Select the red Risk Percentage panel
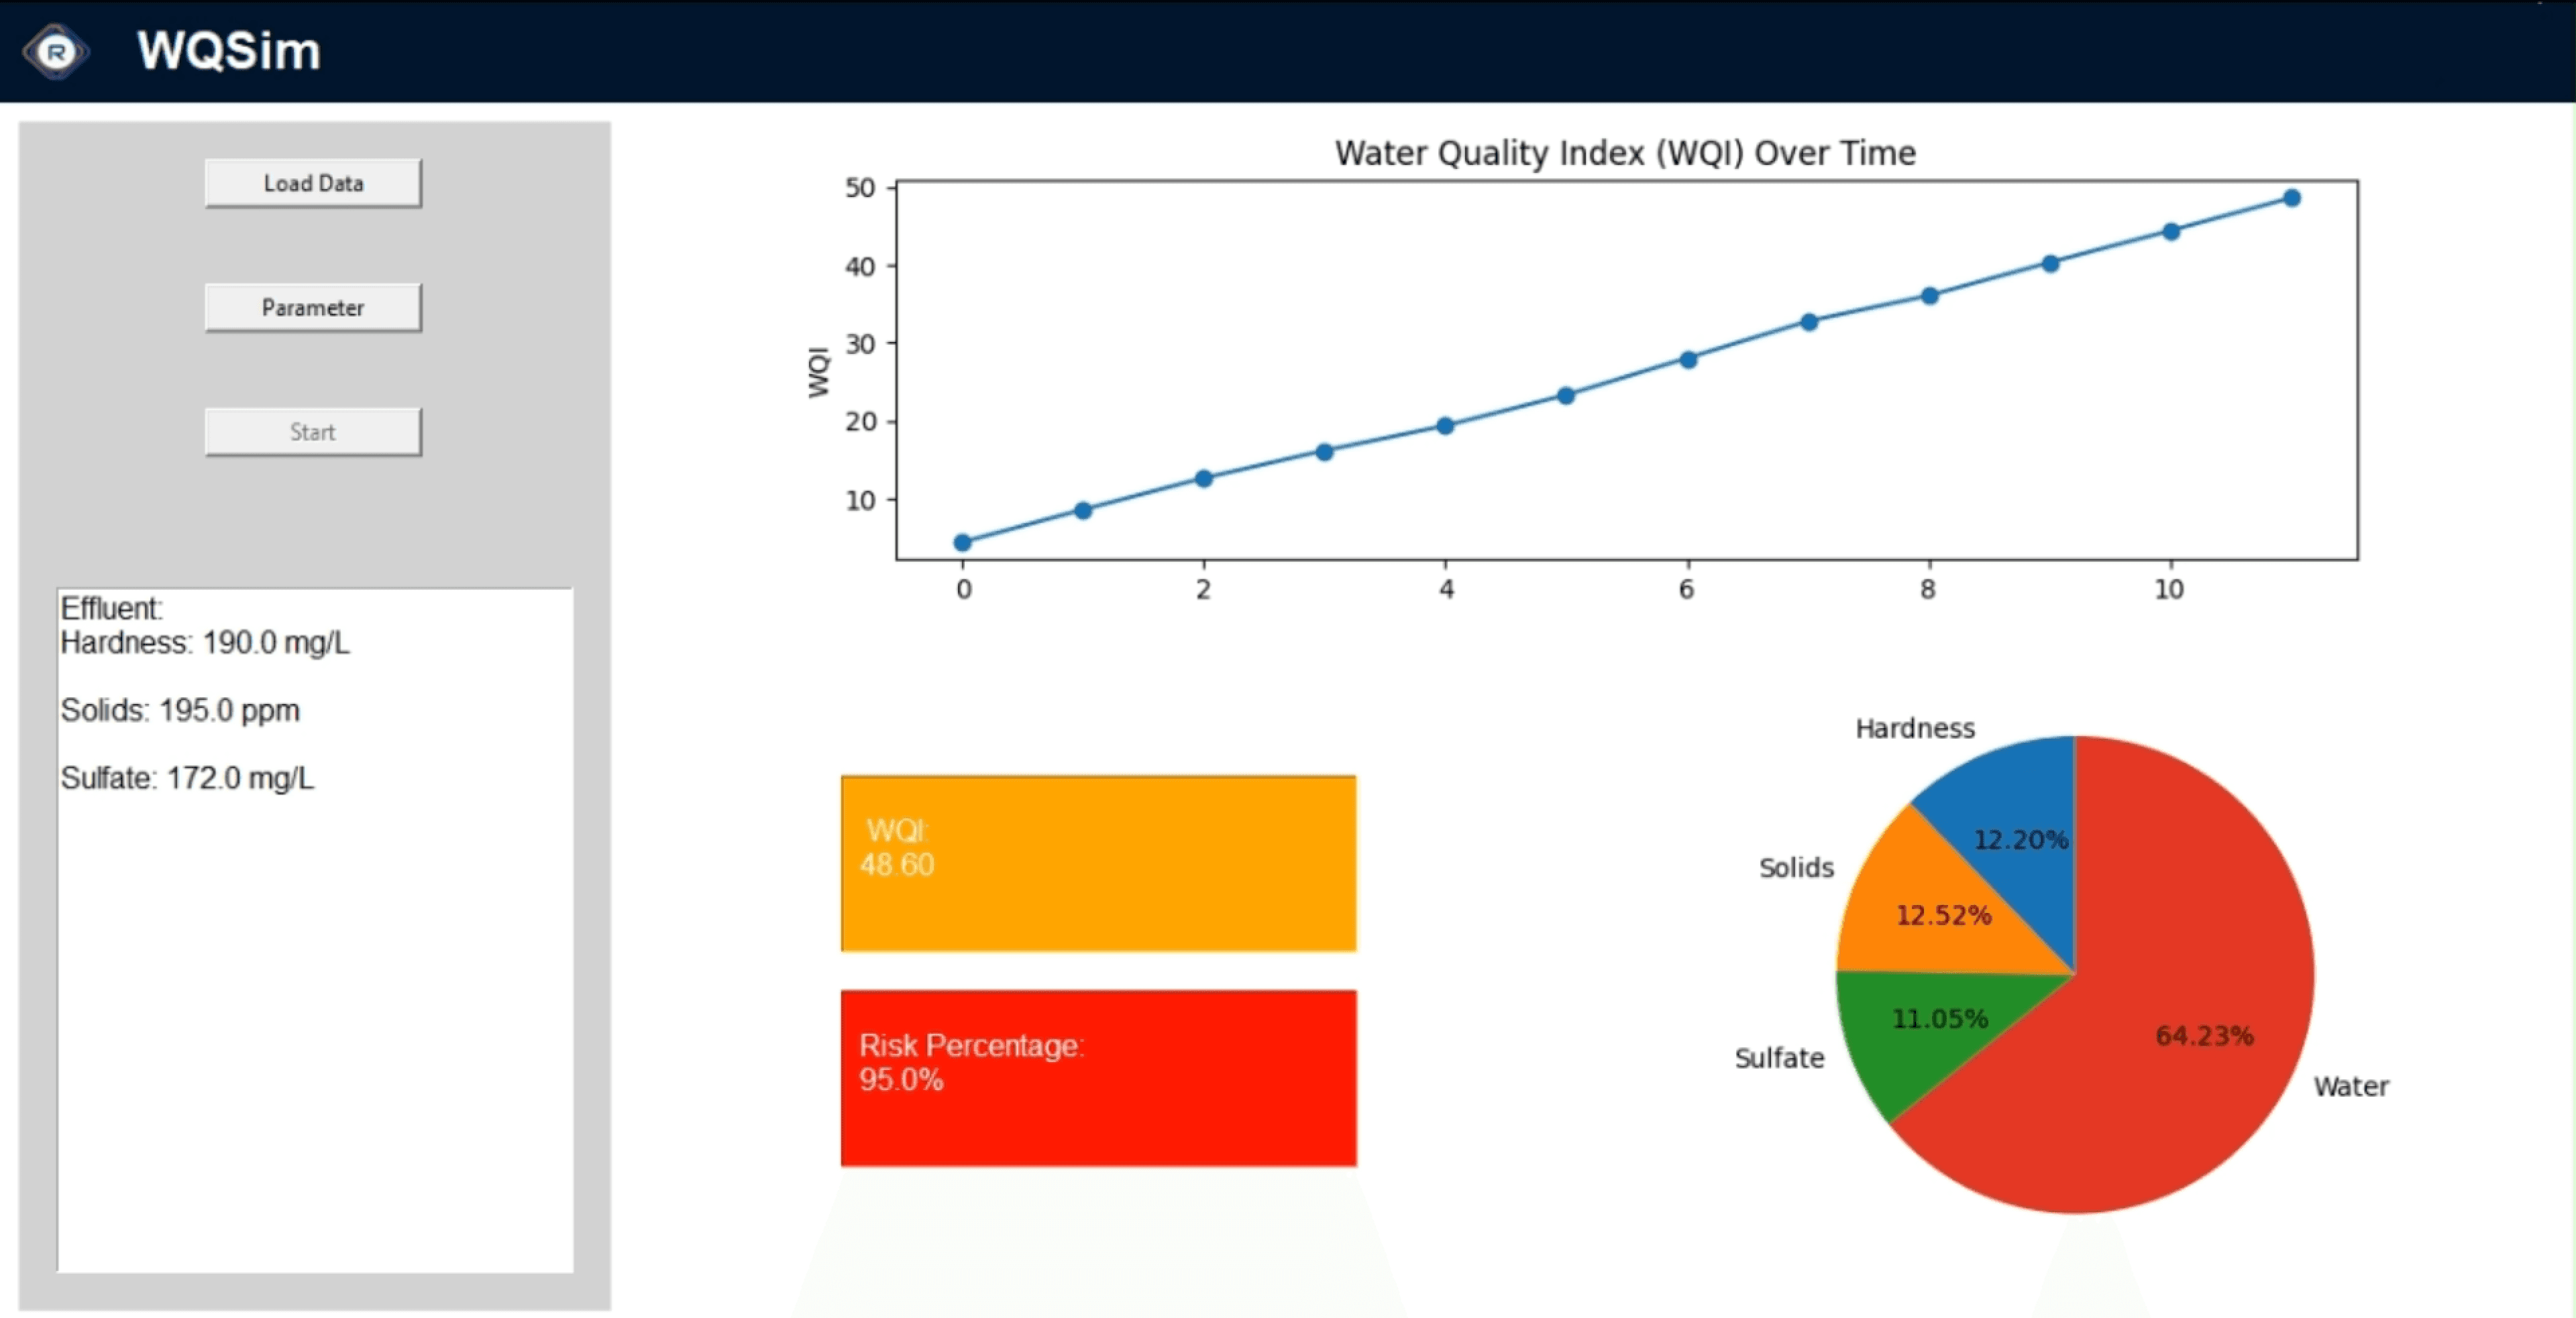The height and width of the screenshot is (1318, 2576). tap(1098, 1078)
